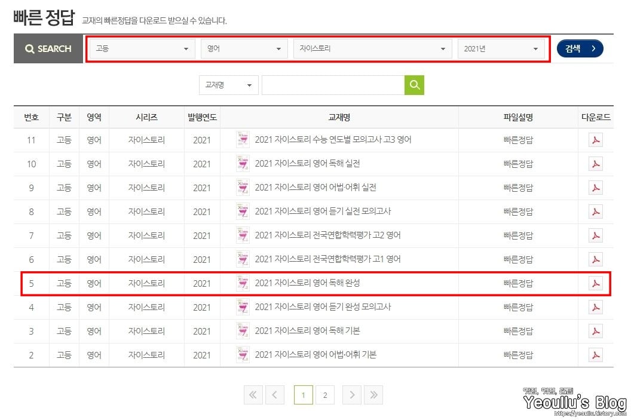This screenshot has width=631, height=420.
Task: Download PDF for row 11 고3 영어 모의고사
Action: pos(596,140)
